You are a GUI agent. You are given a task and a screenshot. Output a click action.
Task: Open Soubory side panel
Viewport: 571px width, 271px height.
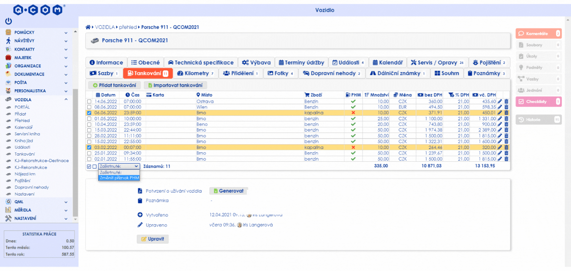tap(538, 45)
